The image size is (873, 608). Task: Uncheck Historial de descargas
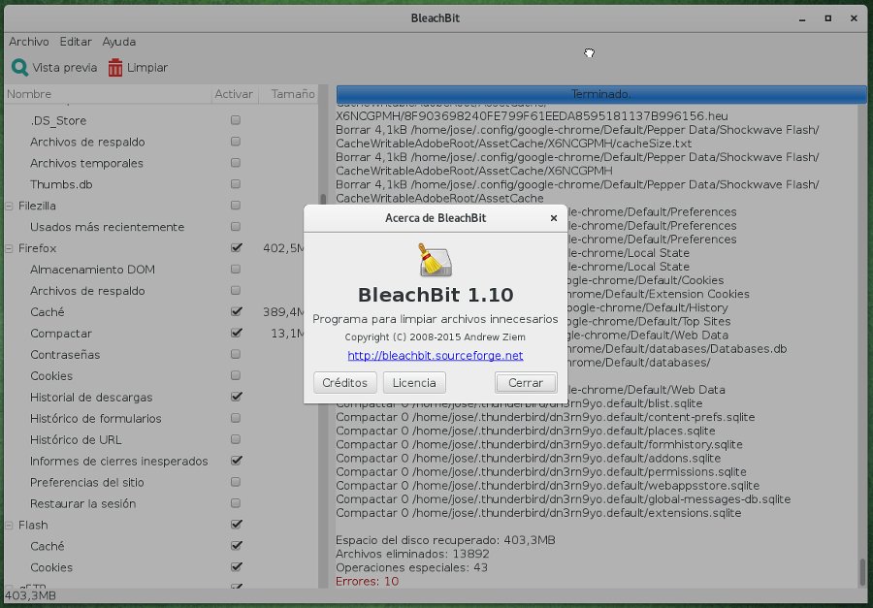pyautogui.click(x=235, y=397)
